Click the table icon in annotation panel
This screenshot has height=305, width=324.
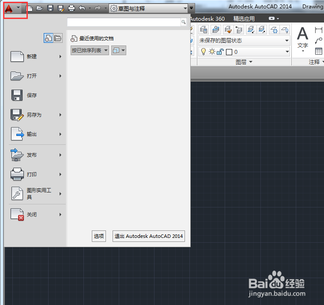click(x=319, y=51)
